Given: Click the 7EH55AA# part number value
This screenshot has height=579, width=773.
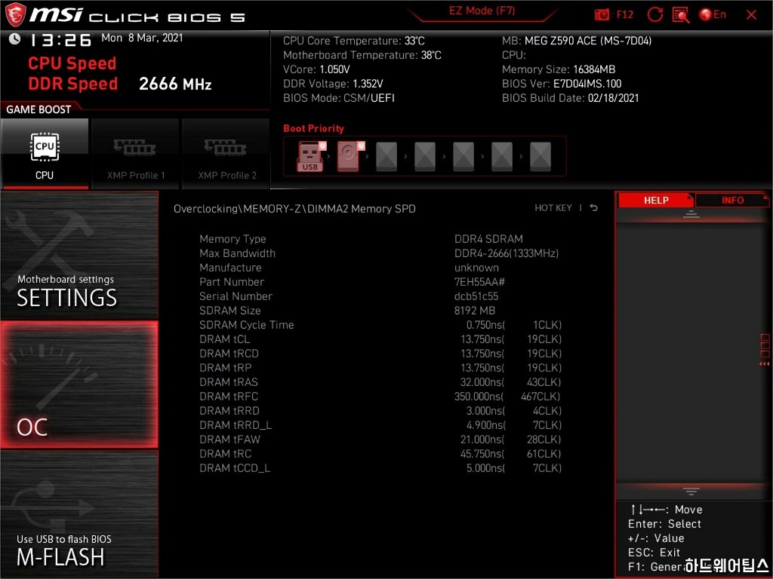Looking at the screenshot, I should point(479,282).
